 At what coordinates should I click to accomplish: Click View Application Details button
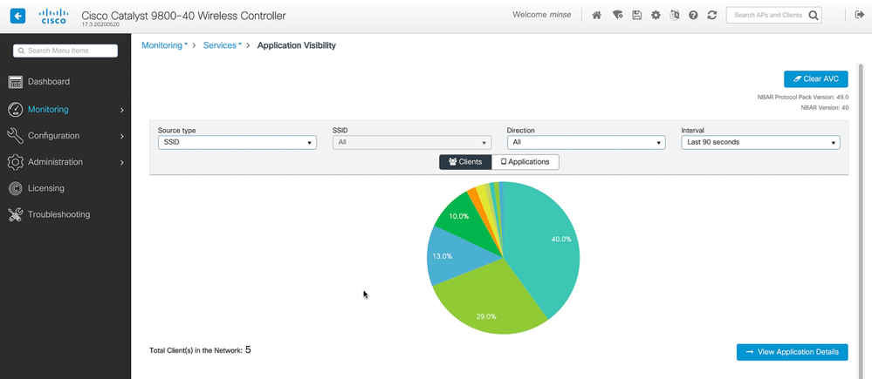pyautogui.click(x=793, y=352)
